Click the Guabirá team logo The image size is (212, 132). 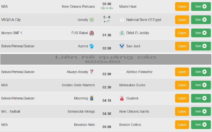tap(122, 98)
